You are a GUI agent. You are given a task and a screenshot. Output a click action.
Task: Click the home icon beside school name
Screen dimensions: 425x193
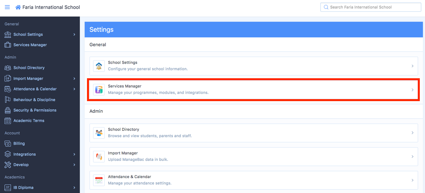pos(18,7)
